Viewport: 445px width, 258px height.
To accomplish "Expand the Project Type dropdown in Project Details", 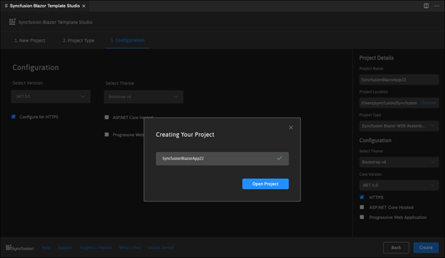I will pos(399,126).
